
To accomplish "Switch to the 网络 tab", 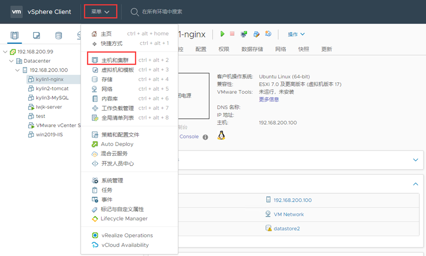I will [x=280, y=49].
